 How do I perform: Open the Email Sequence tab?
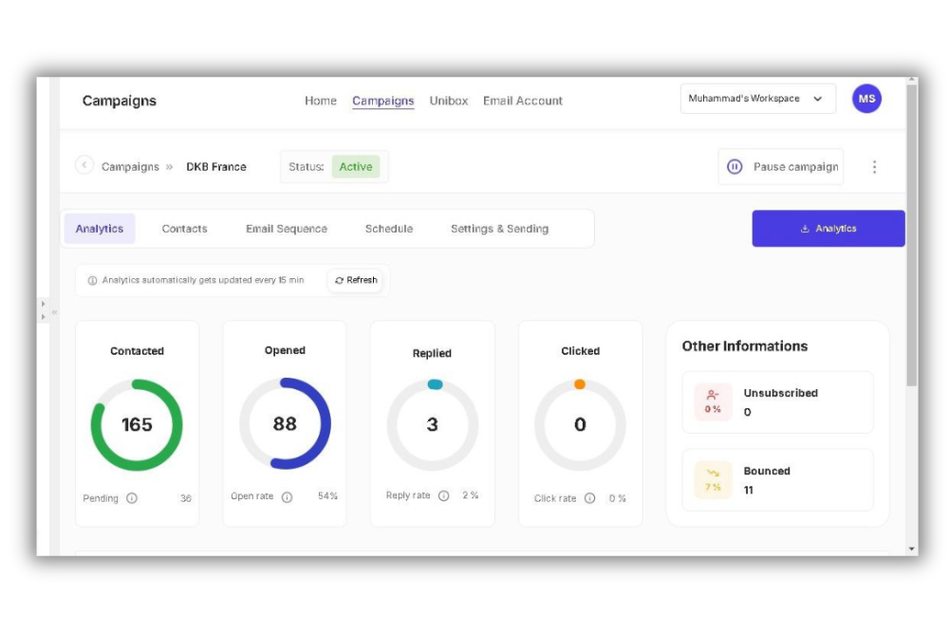[x=287, y=229]
